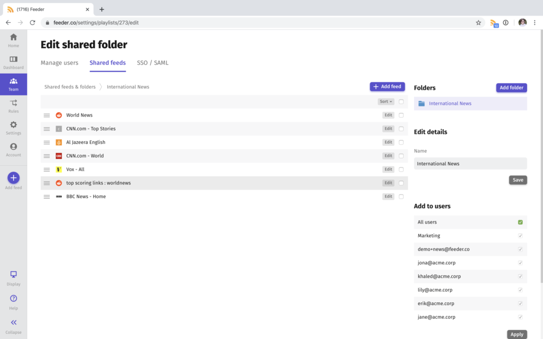Open the SSO / SAML tab

(153, 63)
